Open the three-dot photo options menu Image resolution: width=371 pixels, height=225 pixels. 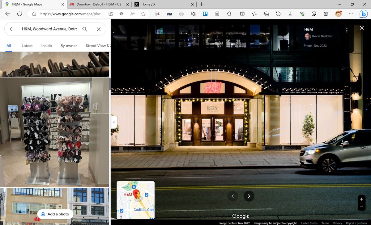click(347, 30)
